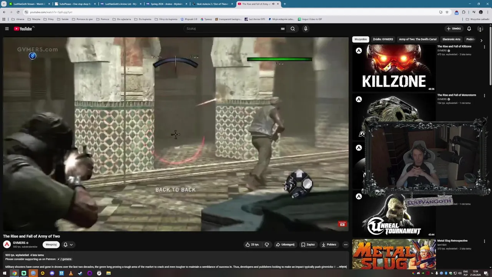Open Wszystkie zakładki folder
The image size is (492, 277).
[x=477, y=19]
